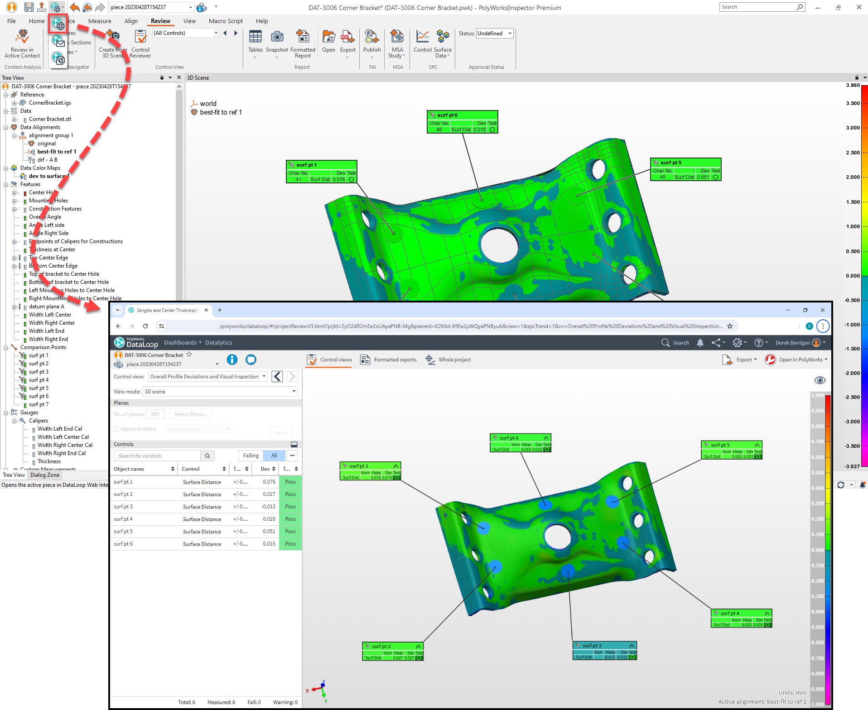Favorite DAT-3006 Corner Bracket with star
The image size is (868, 710).
tap(189, 355)
